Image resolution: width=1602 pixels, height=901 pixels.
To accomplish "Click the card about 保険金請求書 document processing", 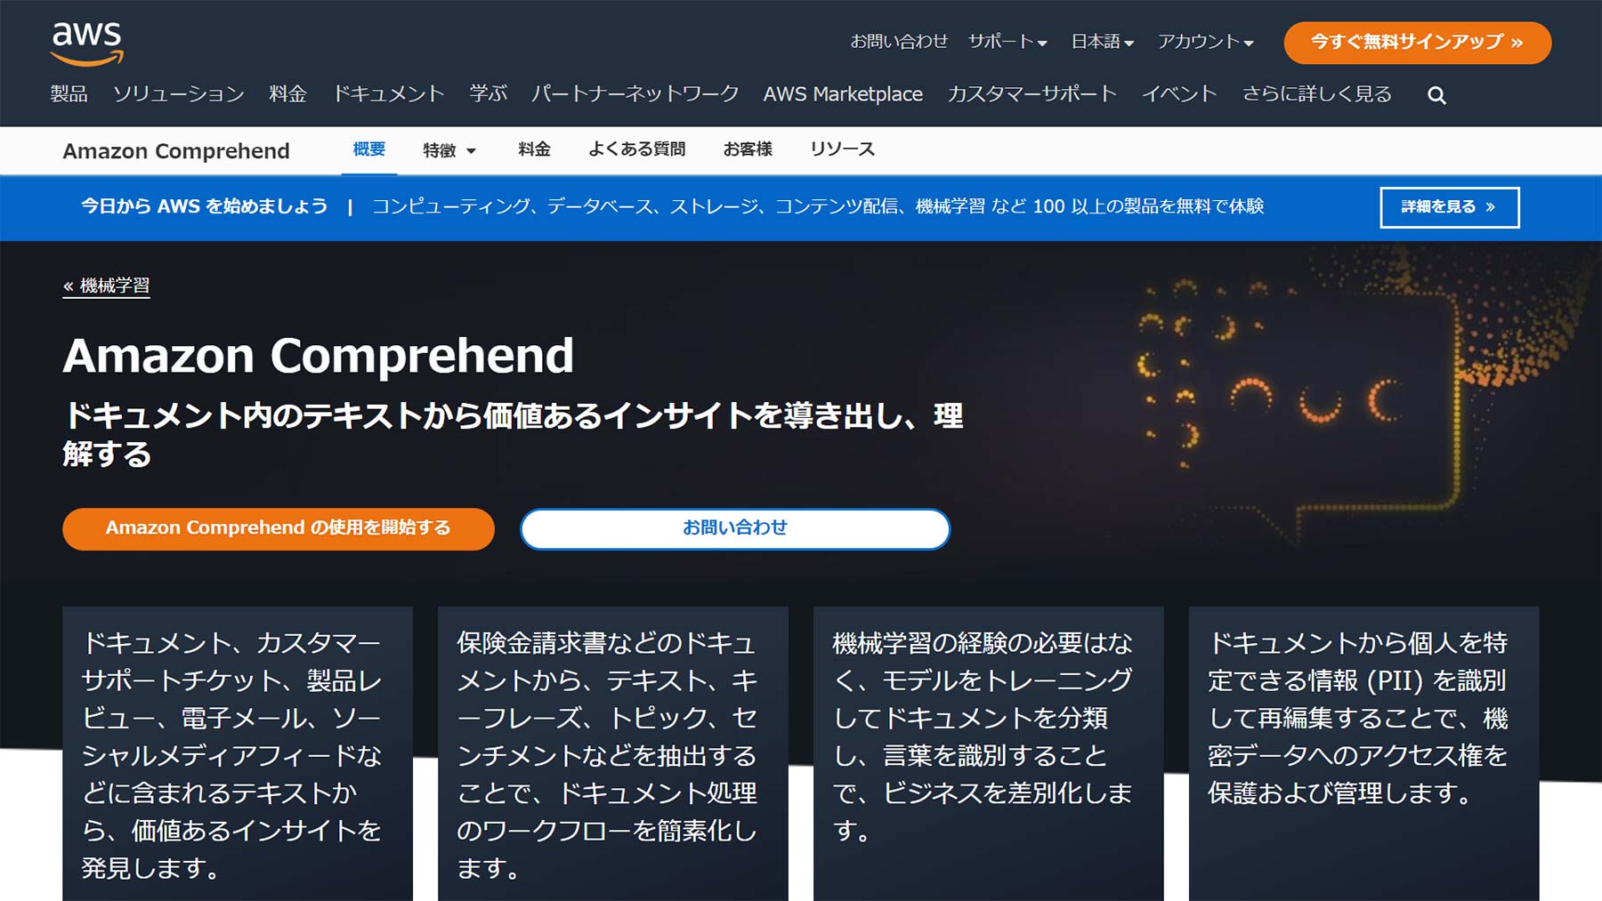I will pyautogui.click(x=613, y=754).
